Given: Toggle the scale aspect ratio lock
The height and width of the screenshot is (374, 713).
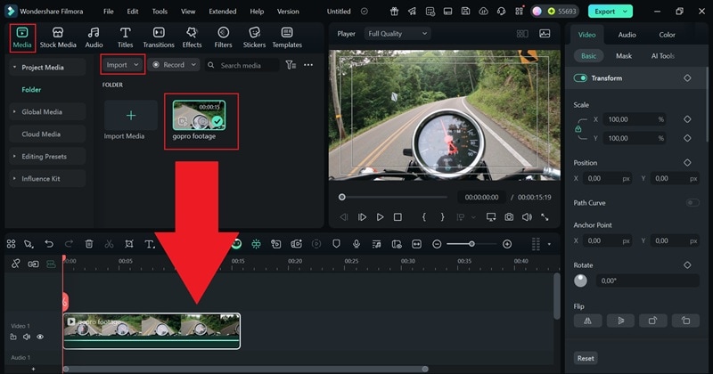Looking at the screenshot, I should coord(578,128).
